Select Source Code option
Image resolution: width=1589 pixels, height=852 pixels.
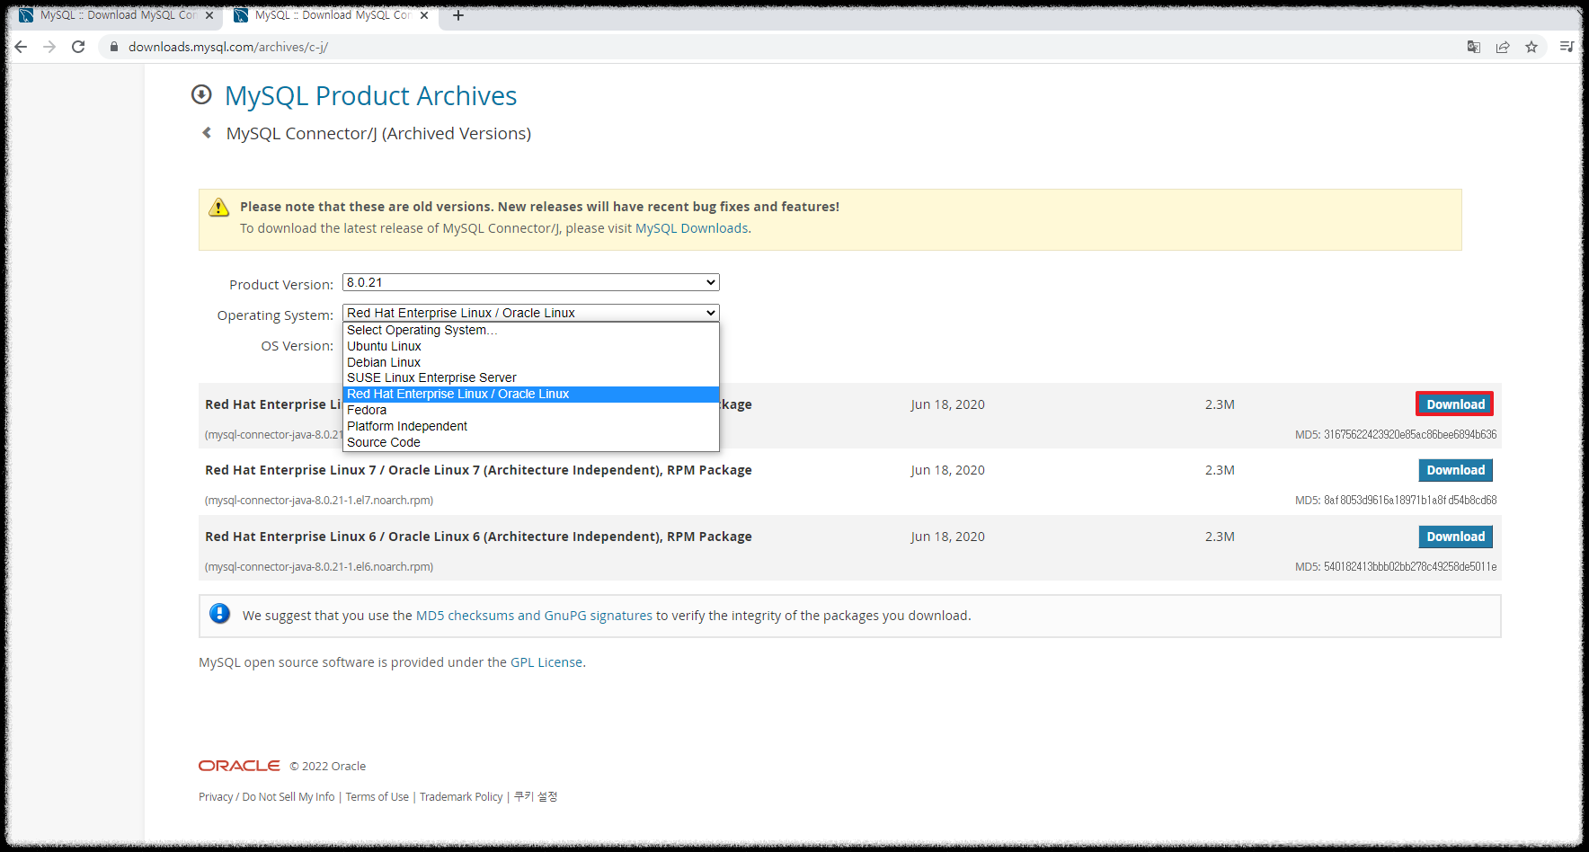point(531,442)
